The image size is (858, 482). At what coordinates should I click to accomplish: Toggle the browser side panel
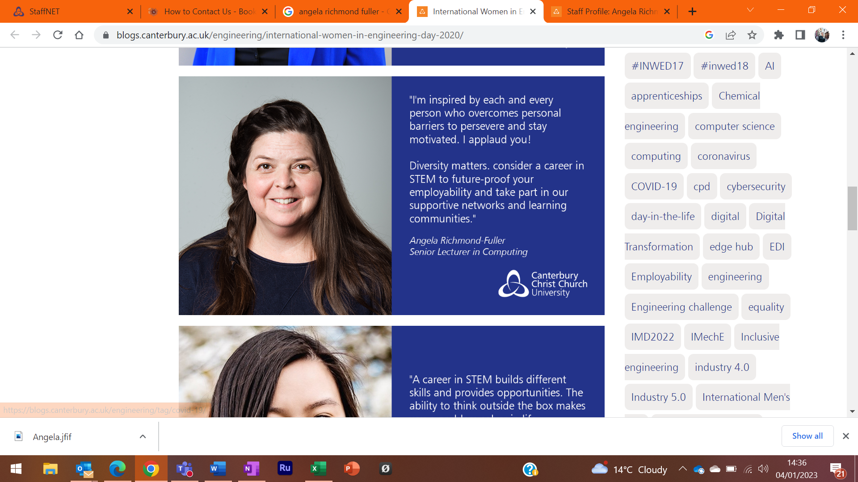(x=800, y=35)
